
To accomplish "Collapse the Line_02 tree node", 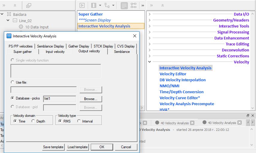I will point(8,20).
